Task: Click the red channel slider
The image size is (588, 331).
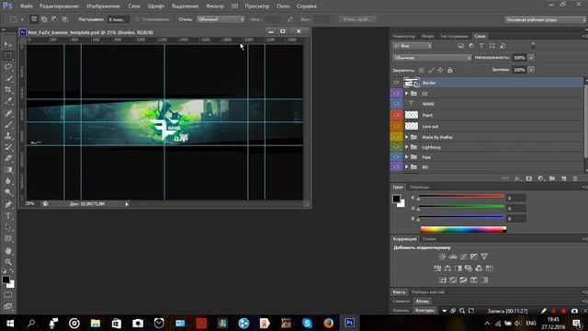Action: coord(461,196)
